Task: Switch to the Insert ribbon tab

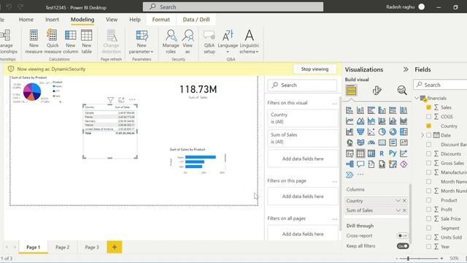Action: [x=52, y=20]
